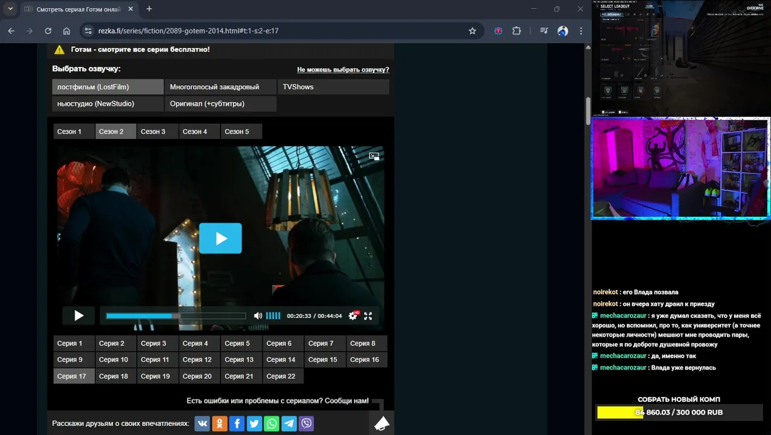Screen dimensions: 771x435
Task: Select лостфильм (LostFilm) voiceover
Action: [x=108, y=87]
